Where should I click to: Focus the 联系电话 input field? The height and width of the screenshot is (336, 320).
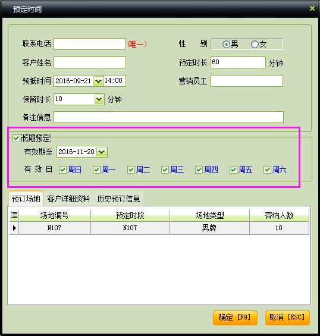point(90,44)
